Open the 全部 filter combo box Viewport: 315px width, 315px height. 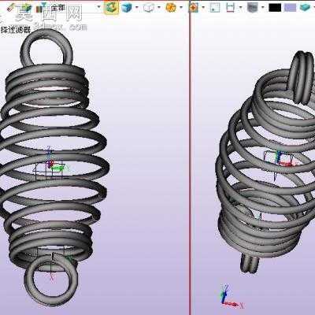pyautogui.click(x=75, y=8)
